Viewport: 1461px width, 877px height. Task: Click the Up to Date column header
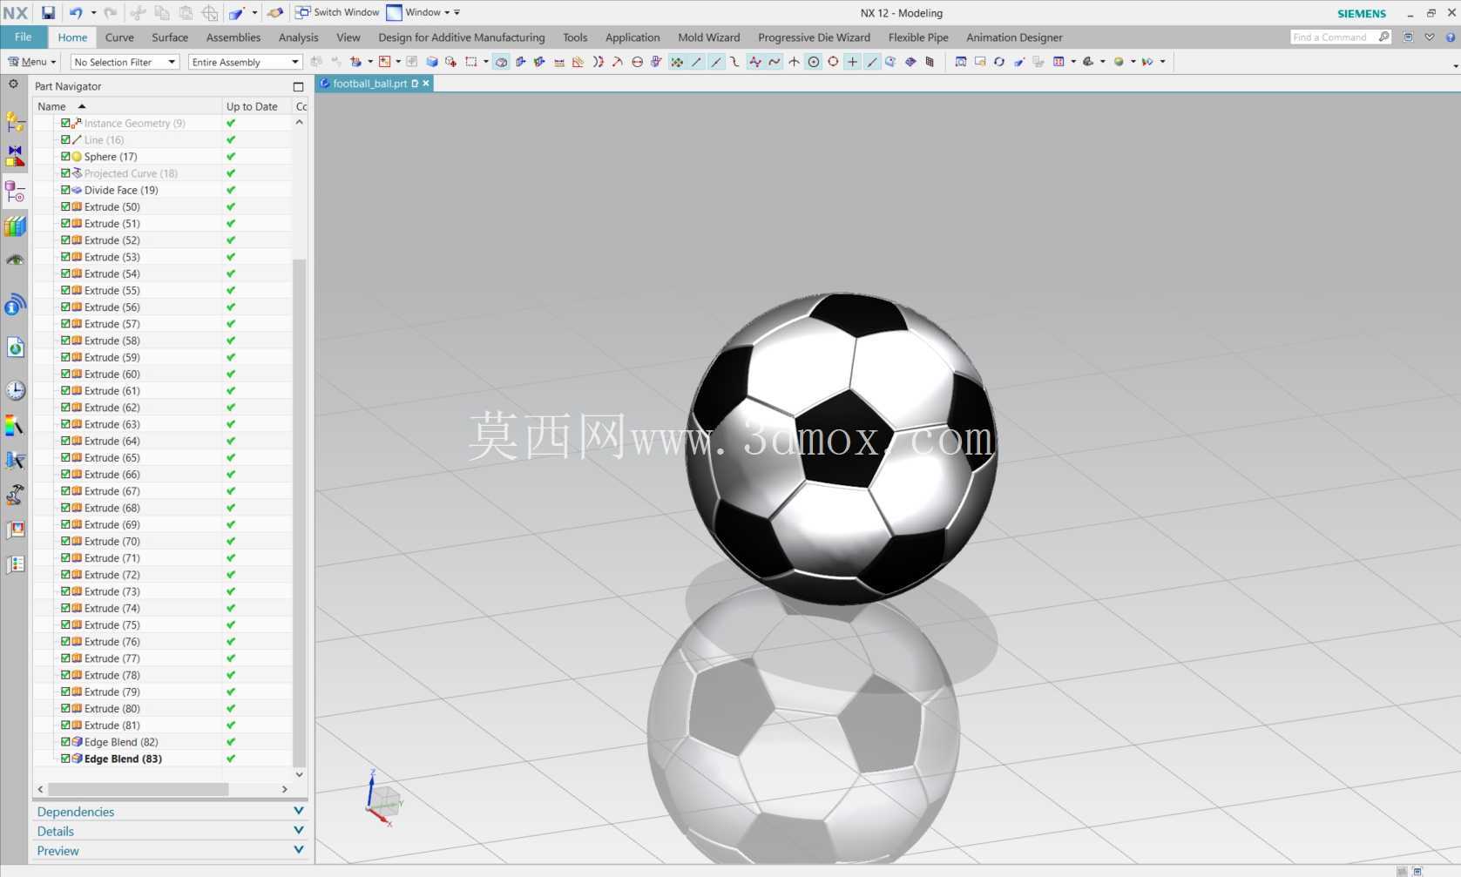tap(257, 106)
